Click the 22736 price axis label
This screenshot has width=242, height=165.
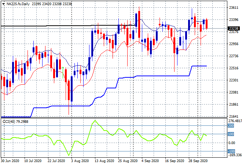(234, 56)
